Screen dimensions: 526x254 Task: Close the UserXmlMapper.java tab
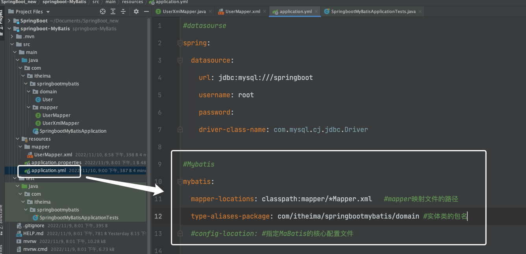pos(211,11)
